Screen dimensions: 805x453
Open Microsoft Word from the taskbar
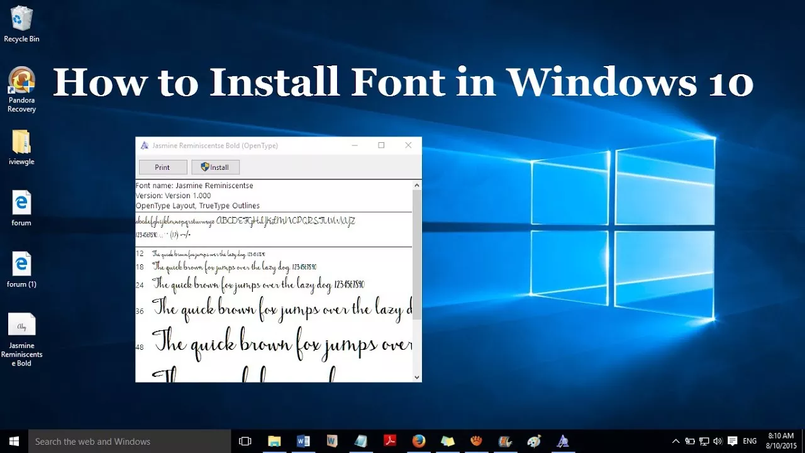coord(303,441)
